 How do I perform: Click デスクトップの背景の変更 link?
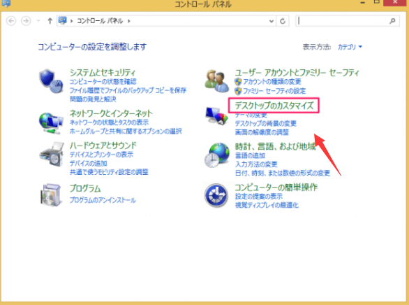(x=265, y=123)
